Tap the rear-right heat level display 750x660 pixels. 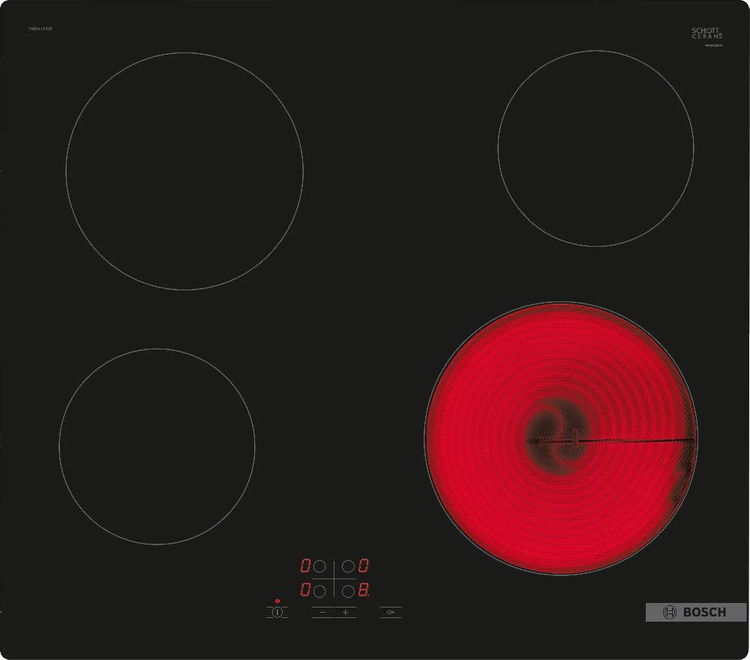(364, 565)
